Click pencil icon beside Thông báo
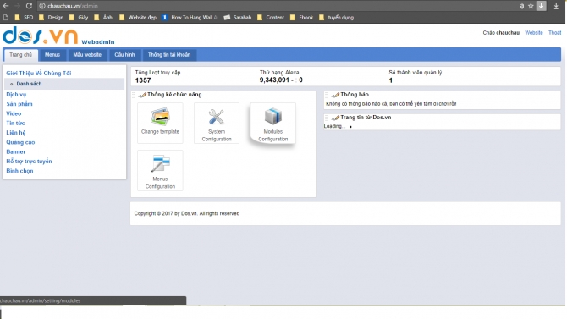 (x=335, y=95)
